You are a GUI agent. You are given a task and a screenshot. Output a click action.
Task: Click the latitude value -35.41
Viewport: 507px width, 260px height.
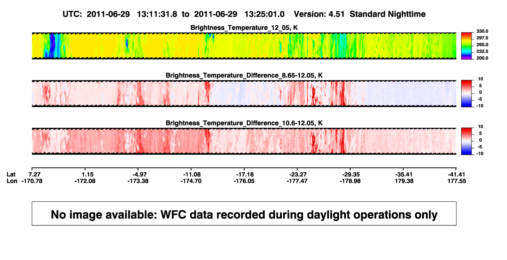tap(403, 174)
